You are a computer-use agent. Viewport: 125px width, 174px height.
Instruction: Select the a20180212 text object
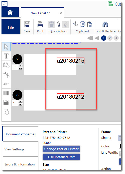(71, 97)
